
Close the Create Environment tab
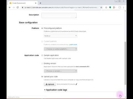coord(36,3)
